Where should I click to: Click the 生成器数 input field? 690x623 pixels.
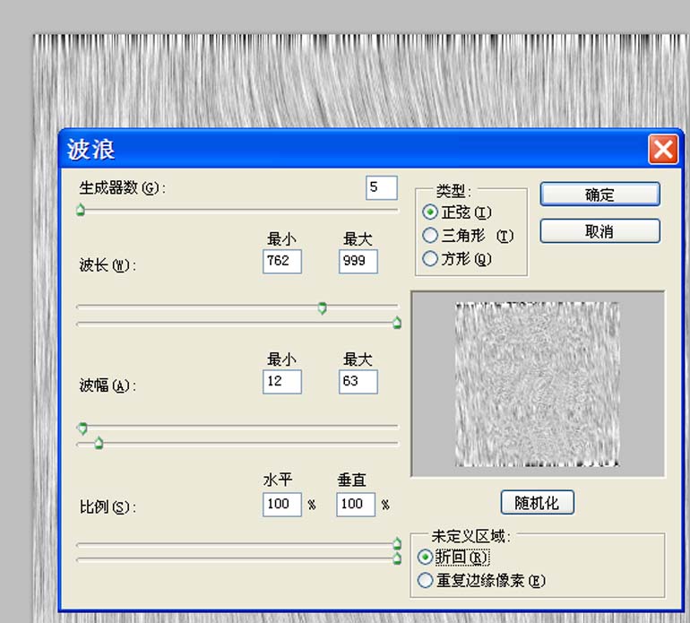click(x=382, y=187)
